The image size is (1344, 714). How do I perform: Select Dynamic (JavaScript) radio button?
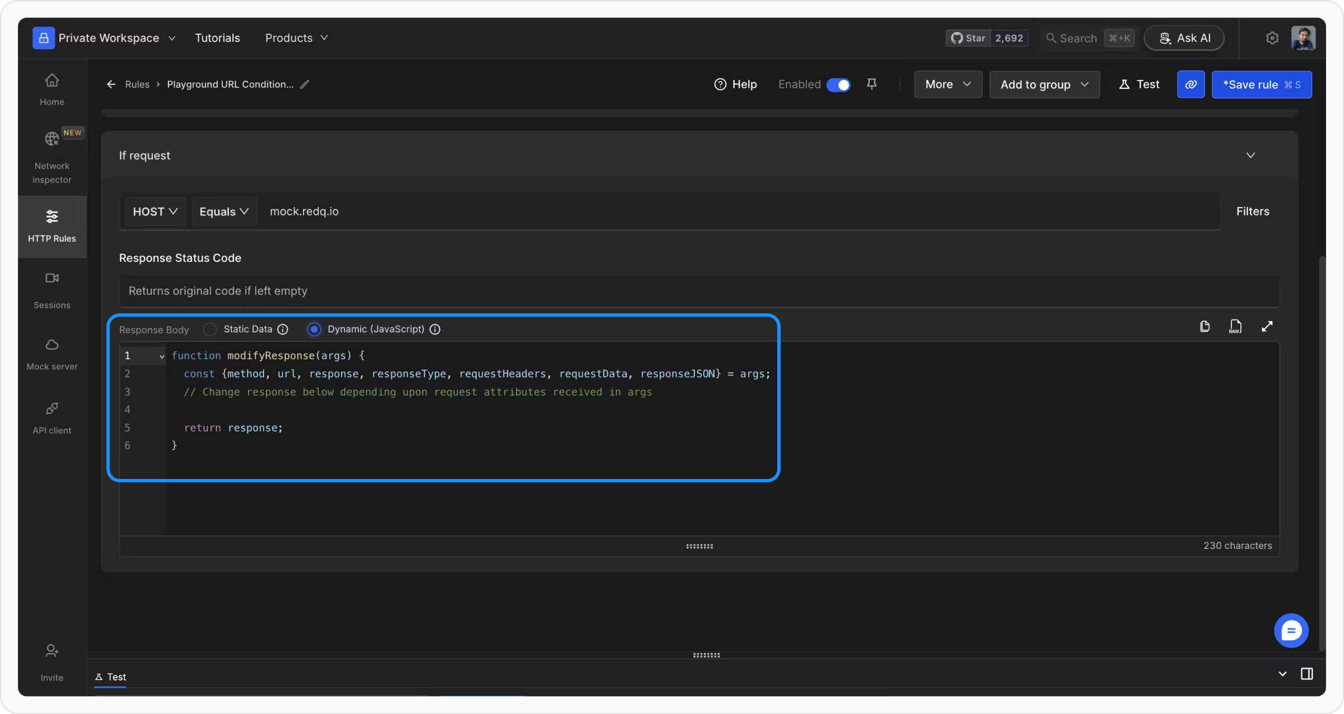click(x=314, y=329)
